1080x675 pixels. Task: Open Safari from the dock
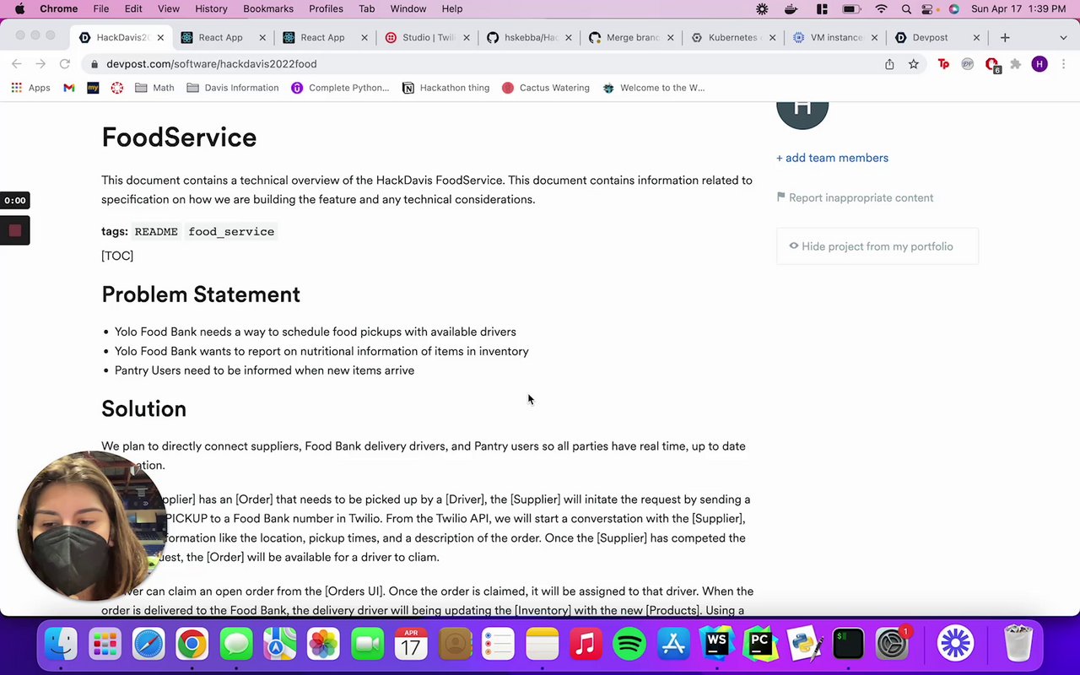(x=148, y=645)
